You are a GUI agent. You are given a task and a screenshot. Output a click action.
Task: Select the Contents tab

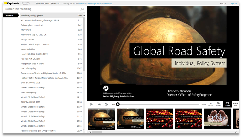click(9, 15)
